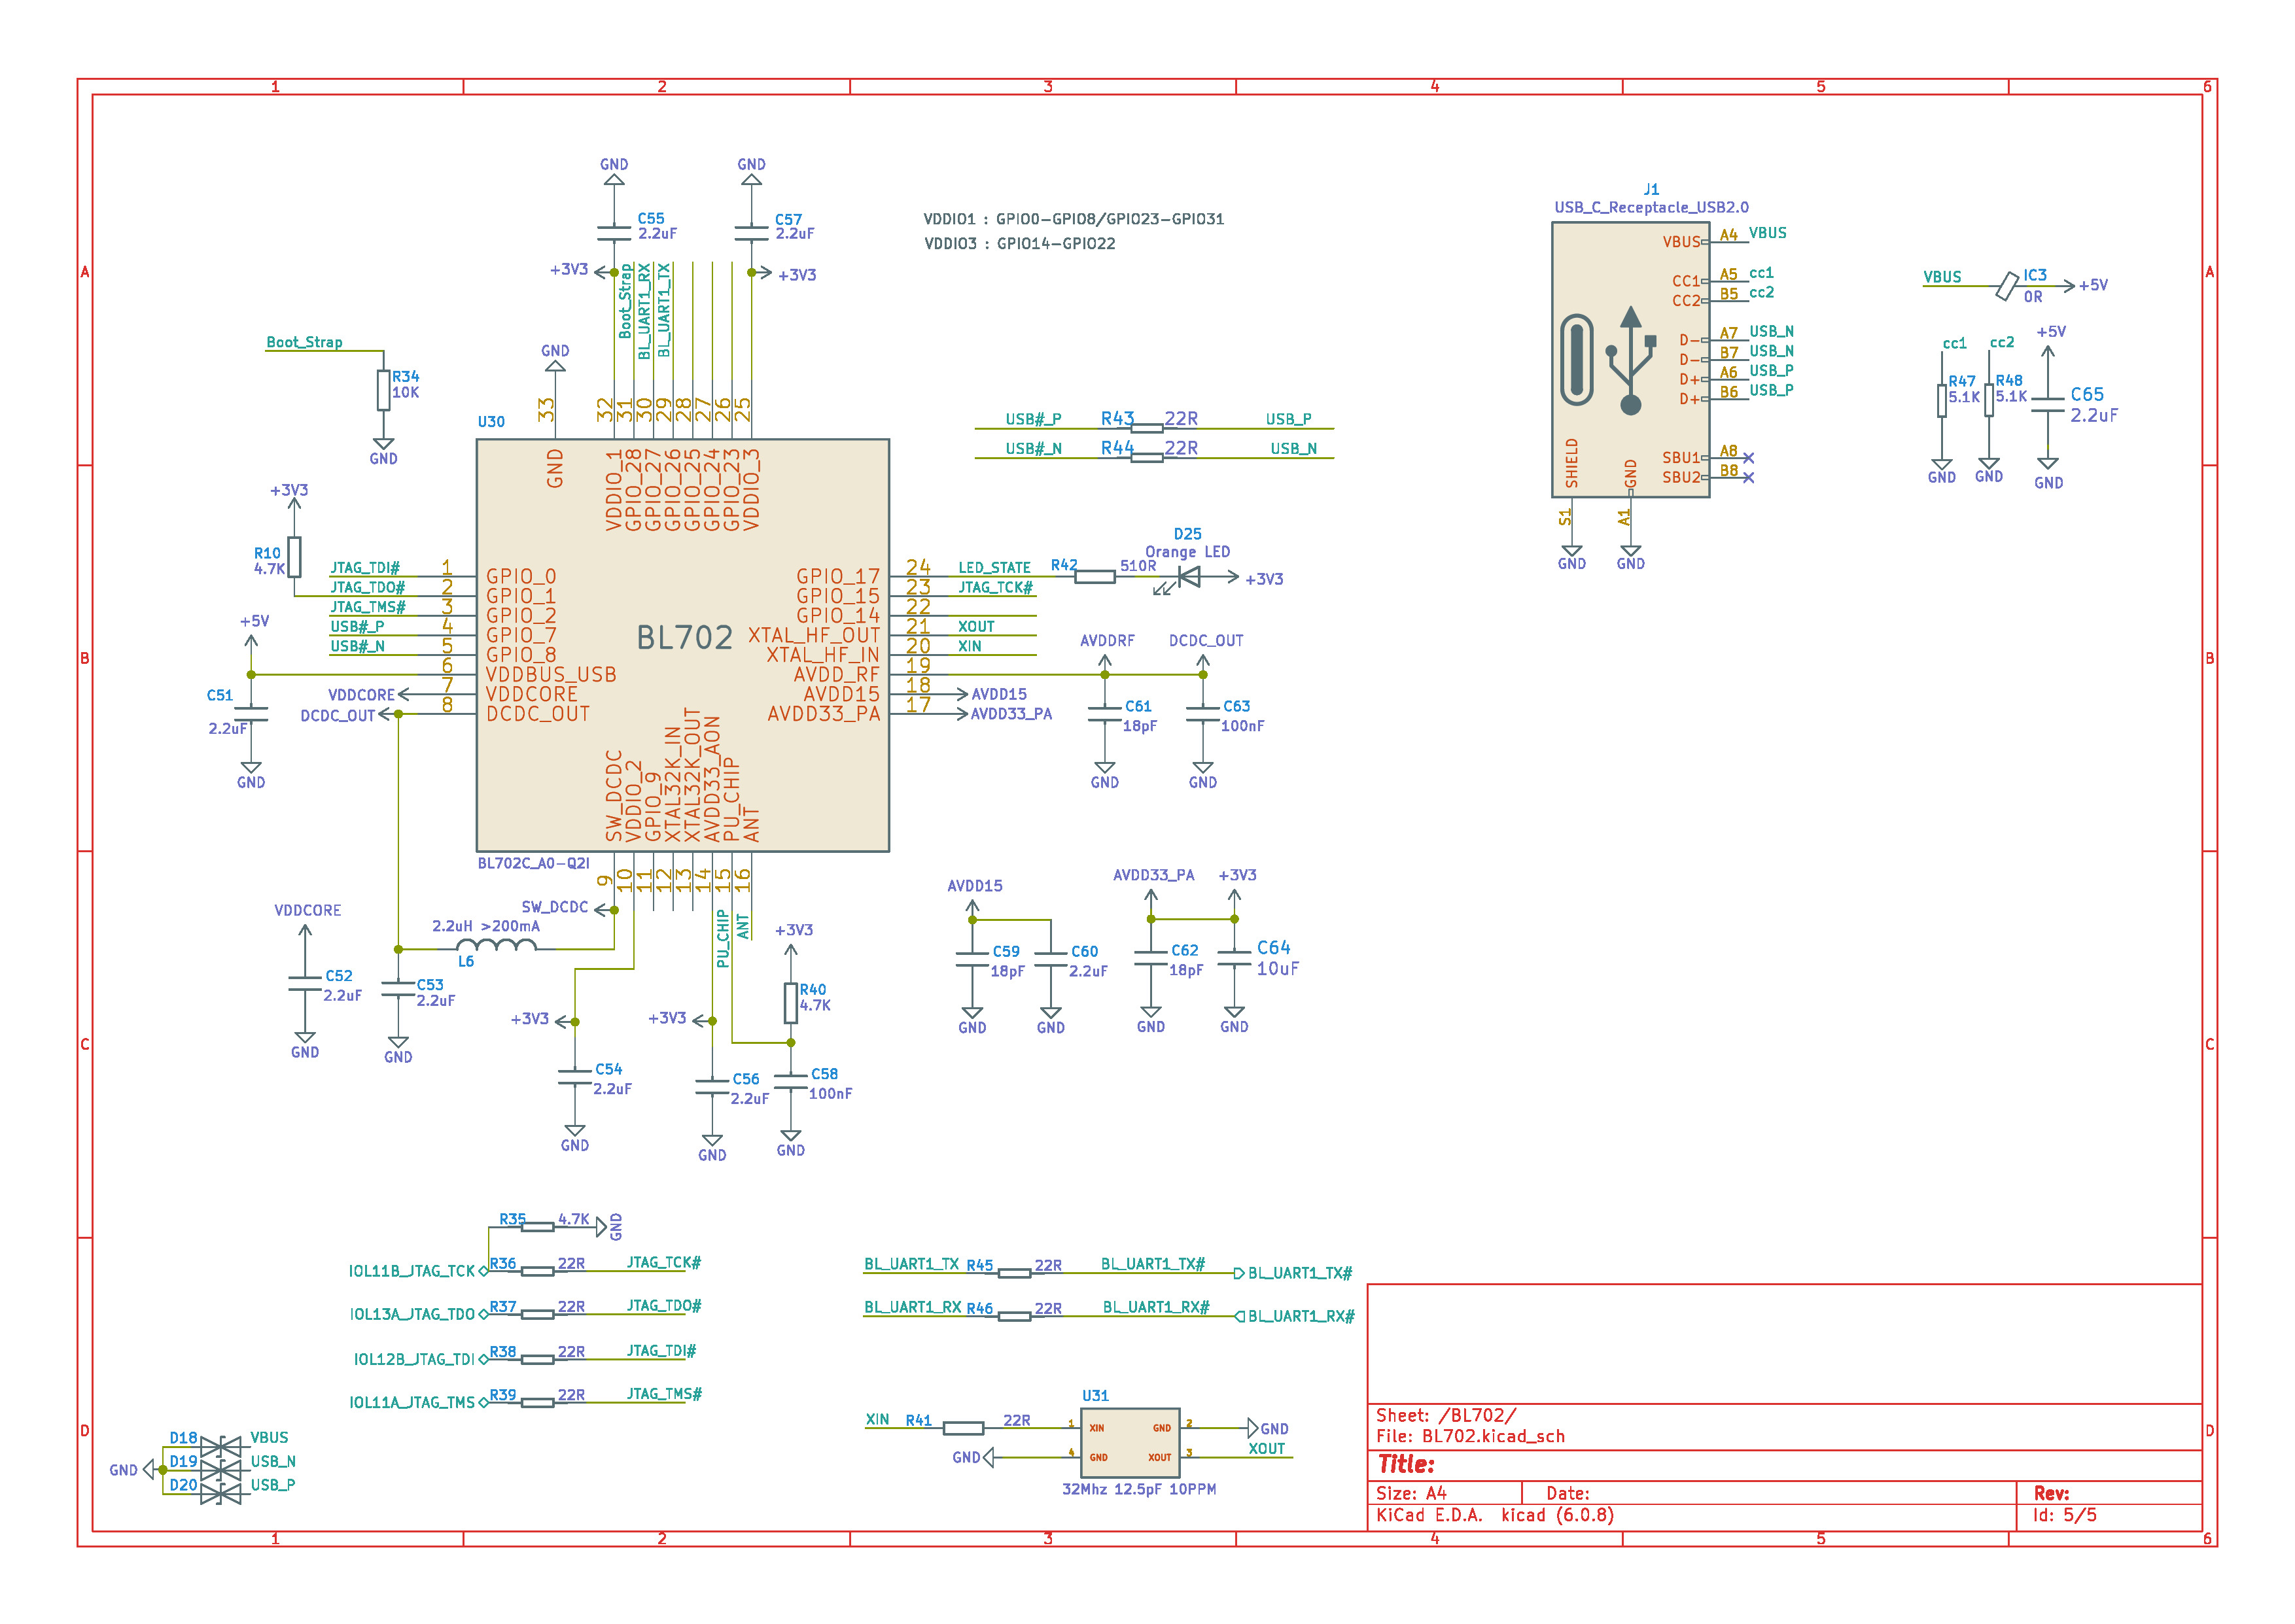Select the AVDDRF power label
This screenshot has height=1624, width=2295.
click(x=1106, y=640)
